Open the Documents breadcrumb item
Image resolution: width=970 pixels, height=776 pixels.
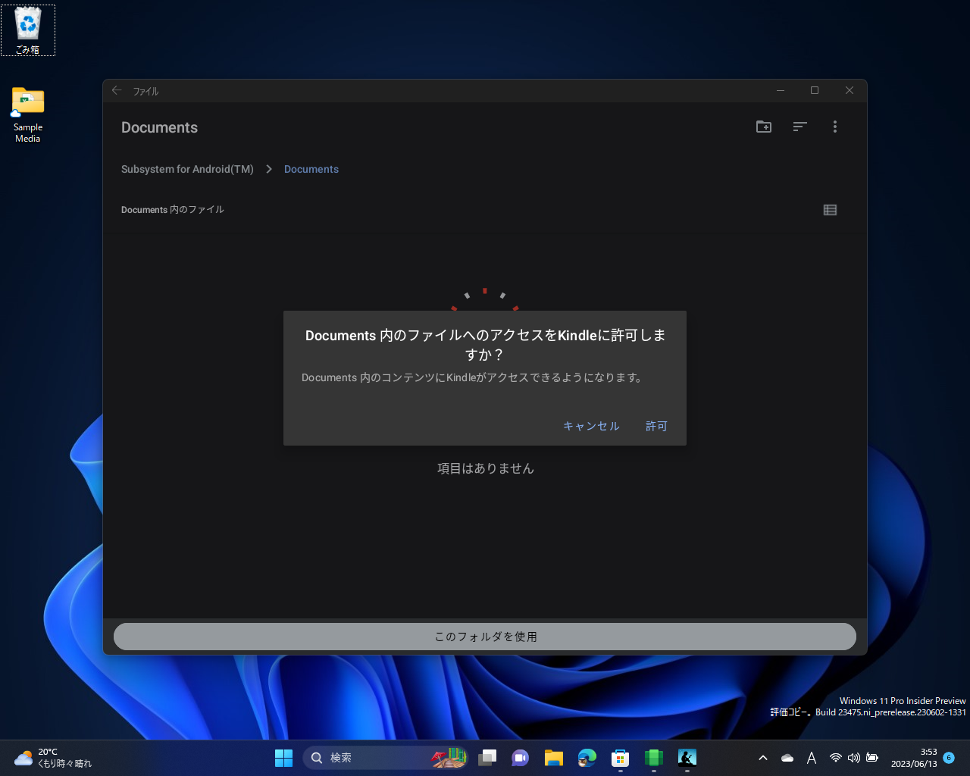pyautogui.click(x=311, y=169)
